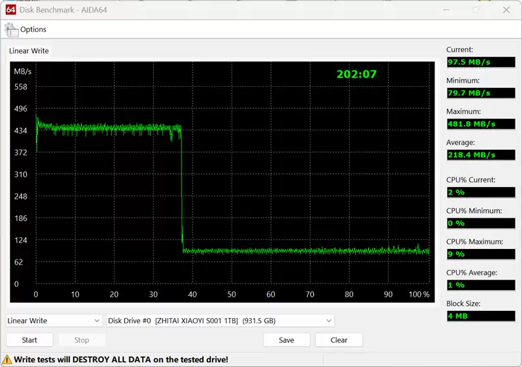This screenshot has width=522, height=367.
Task: Click the warning triangle icon in status bar
Action: coord(7,360)
